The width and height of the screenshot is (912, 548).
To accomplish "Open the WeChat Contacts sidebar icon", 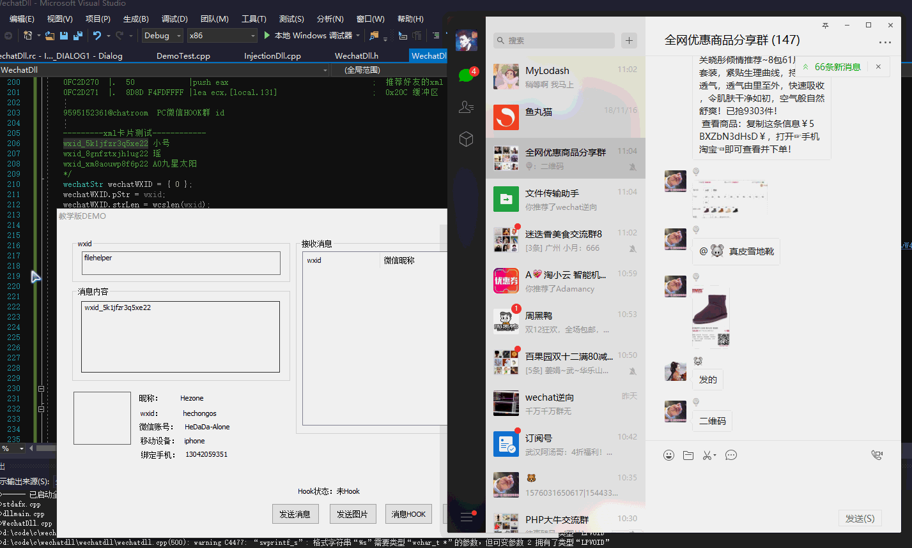I will coord(467,107).
